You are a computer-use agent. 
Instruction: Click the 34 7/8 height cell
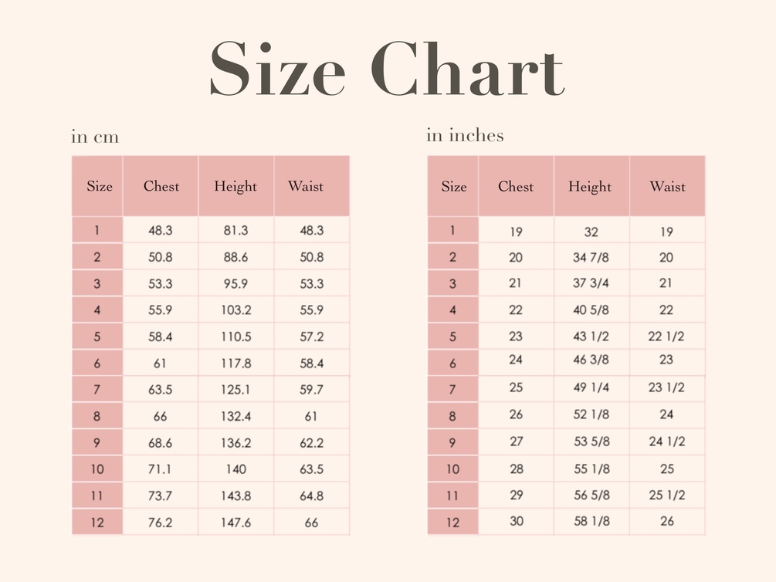[591, 257]
